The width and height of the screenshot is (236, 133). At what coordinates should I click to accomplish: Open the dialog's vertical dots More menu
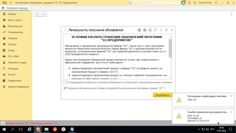click(161, 30)
